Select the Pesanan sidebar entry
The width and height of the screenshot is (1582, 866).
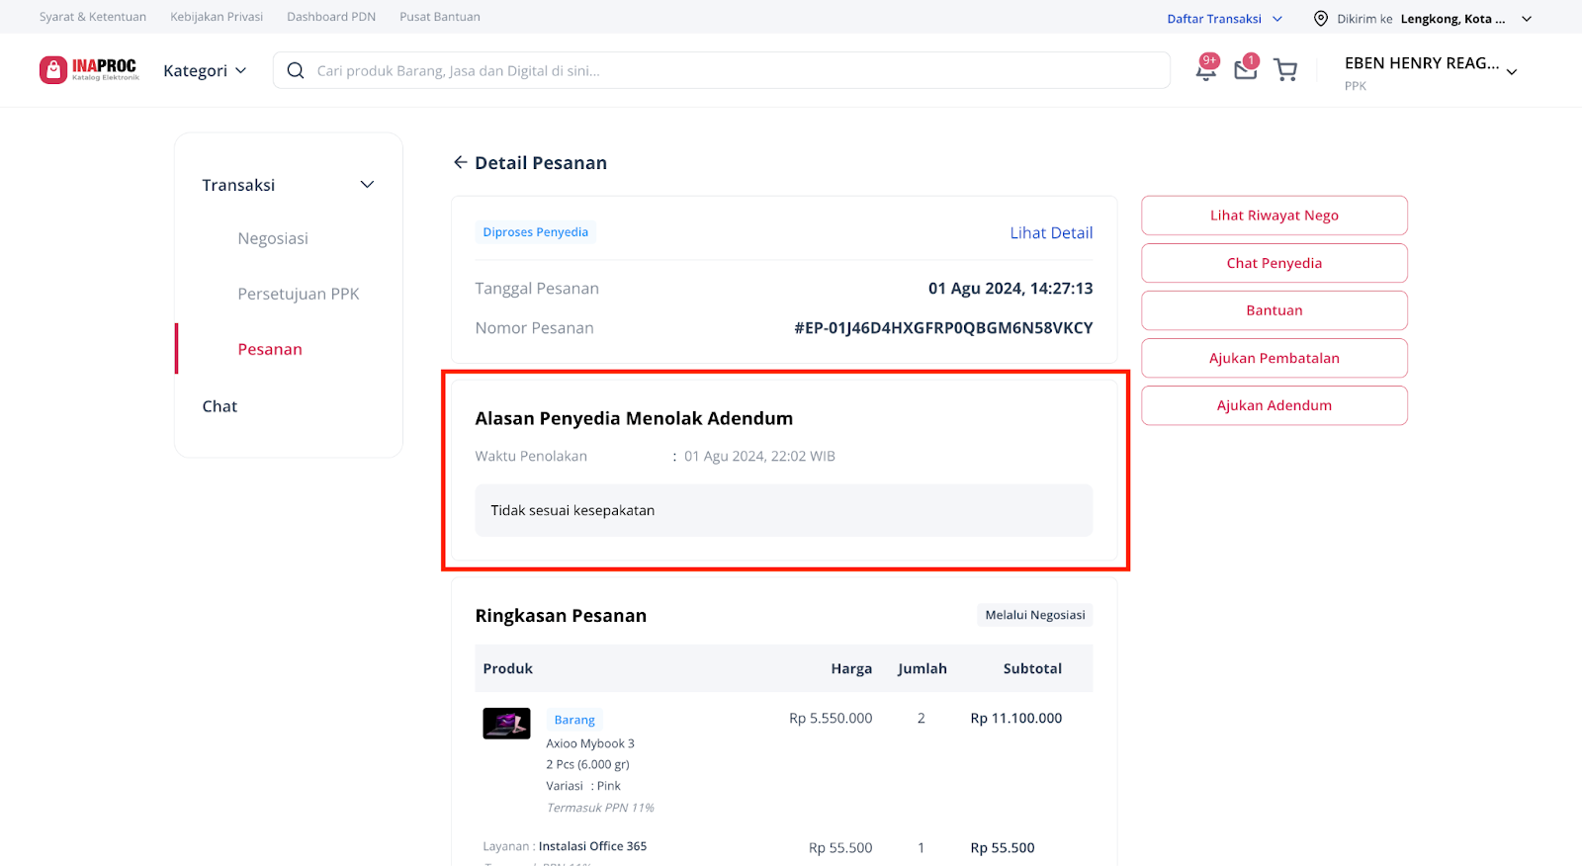coord(269,348)
